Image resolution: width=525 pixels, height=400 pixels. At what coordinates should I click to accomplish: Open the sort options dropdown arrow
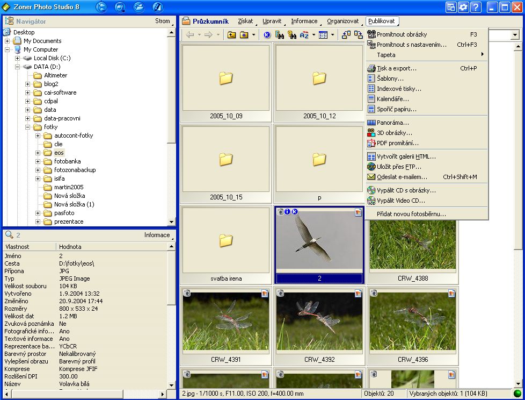point(313,34)
